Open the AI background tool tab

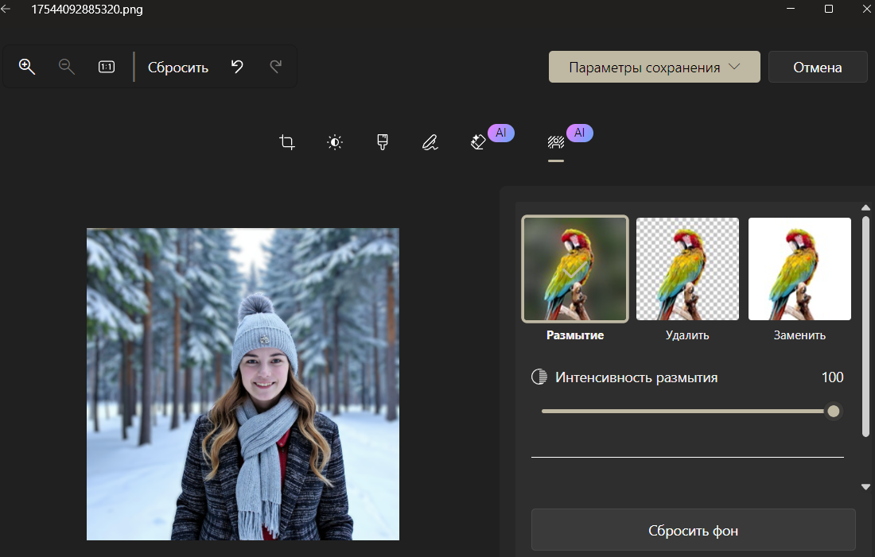tap(556, 142)
